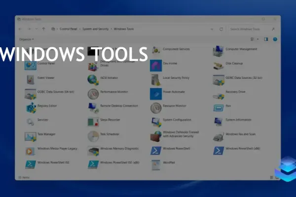This screenshot has width=296, height=197.
Task: Open ODBC Data Sources (64-bit) icon
Action: 31,94
